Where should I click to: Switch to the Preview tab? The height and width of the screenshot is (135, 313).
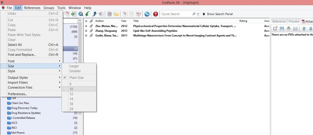[x=294, y=21]
